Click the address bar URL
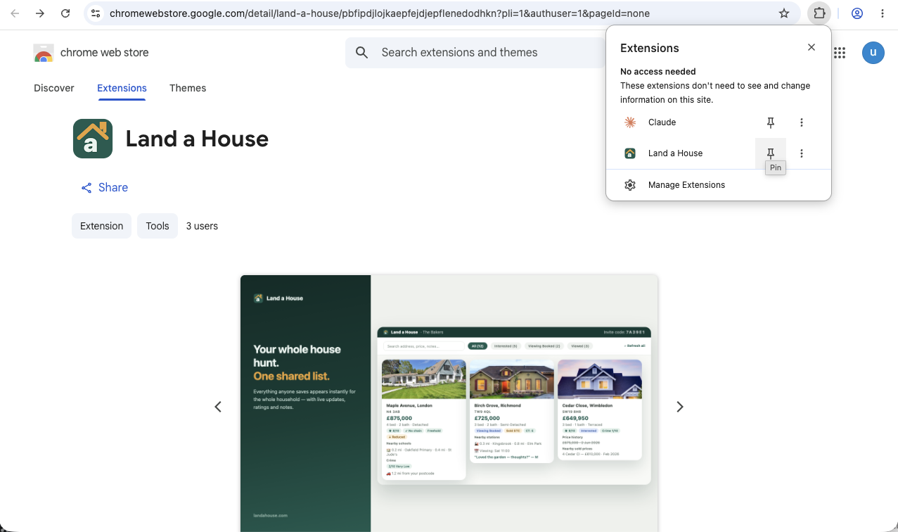The image size is (898, 532). click(x=380, y=13)
